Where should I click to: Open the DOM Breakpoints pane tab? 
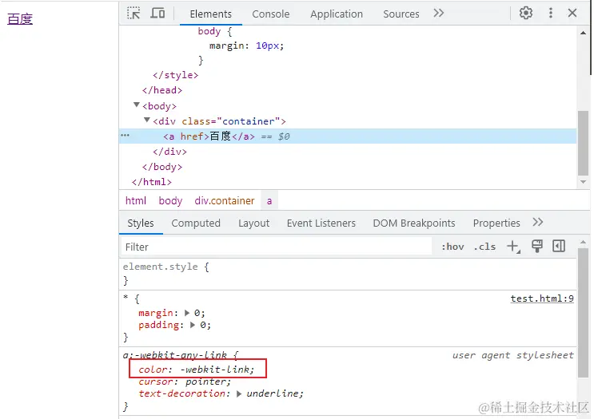pos(414,223)
